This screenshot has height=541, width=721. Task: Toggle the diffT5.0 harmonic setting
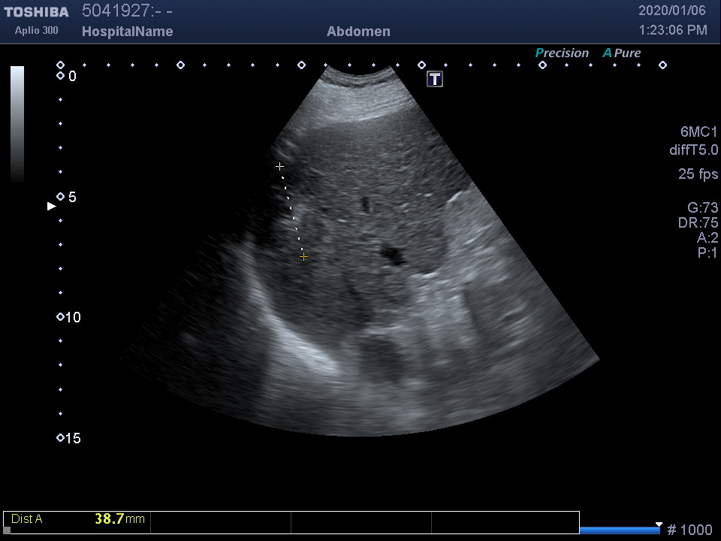point(693,150)
